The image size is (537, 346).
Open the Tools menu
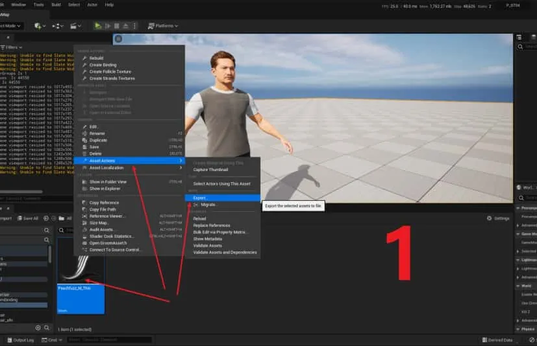[x=39, y=5]
